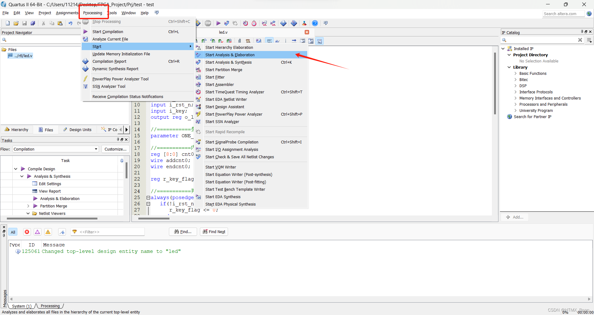Click the messages Filter input field
594x315 pixels.
click(x=107, y=232)
